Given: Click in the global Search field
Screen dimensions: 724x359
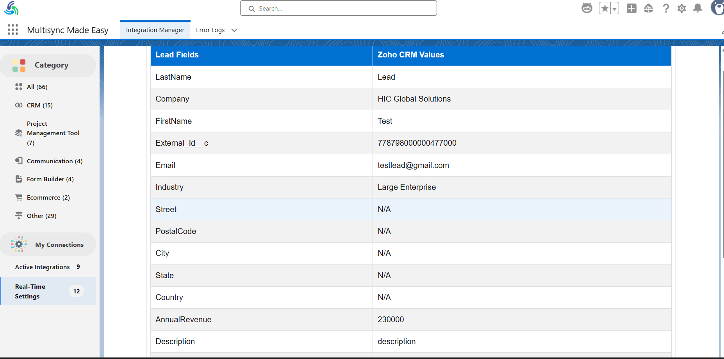Looking at the screenshot, I should [338, 8].
